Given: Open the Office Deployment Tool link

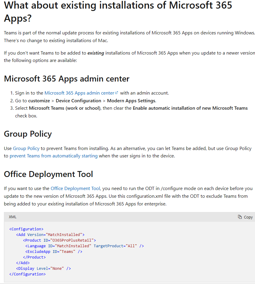Looking at the screenshot, I should point(75,188).
